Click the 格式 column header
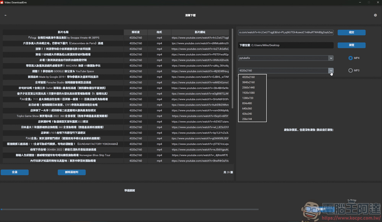Screen dimensions: 382x222 tap(159, 32)
